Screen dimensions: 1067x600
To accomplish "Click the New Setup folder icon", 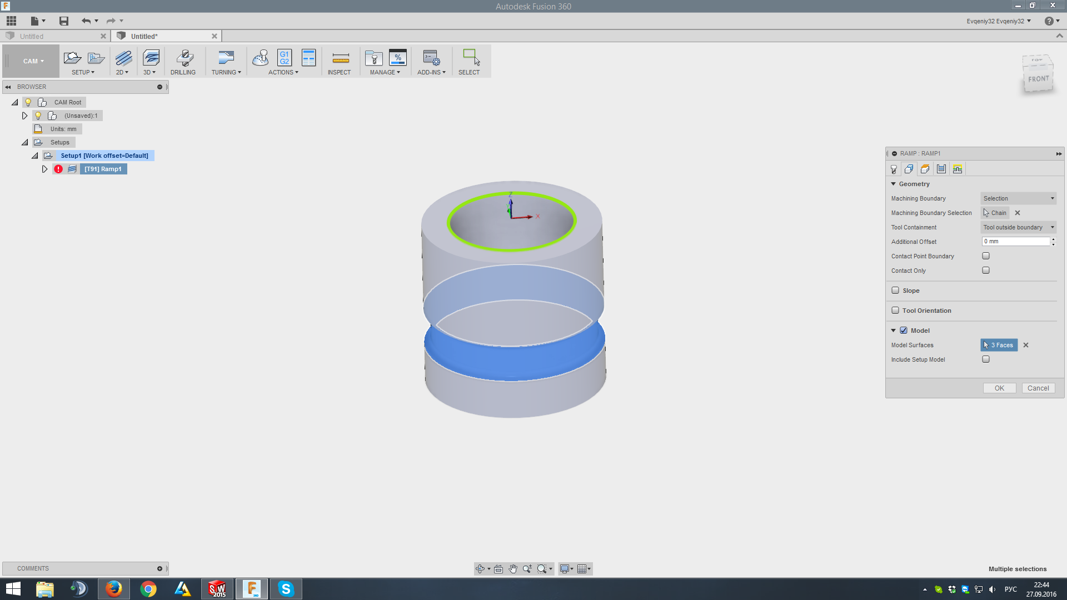I will pyautogui.click(x=72, y=58).
